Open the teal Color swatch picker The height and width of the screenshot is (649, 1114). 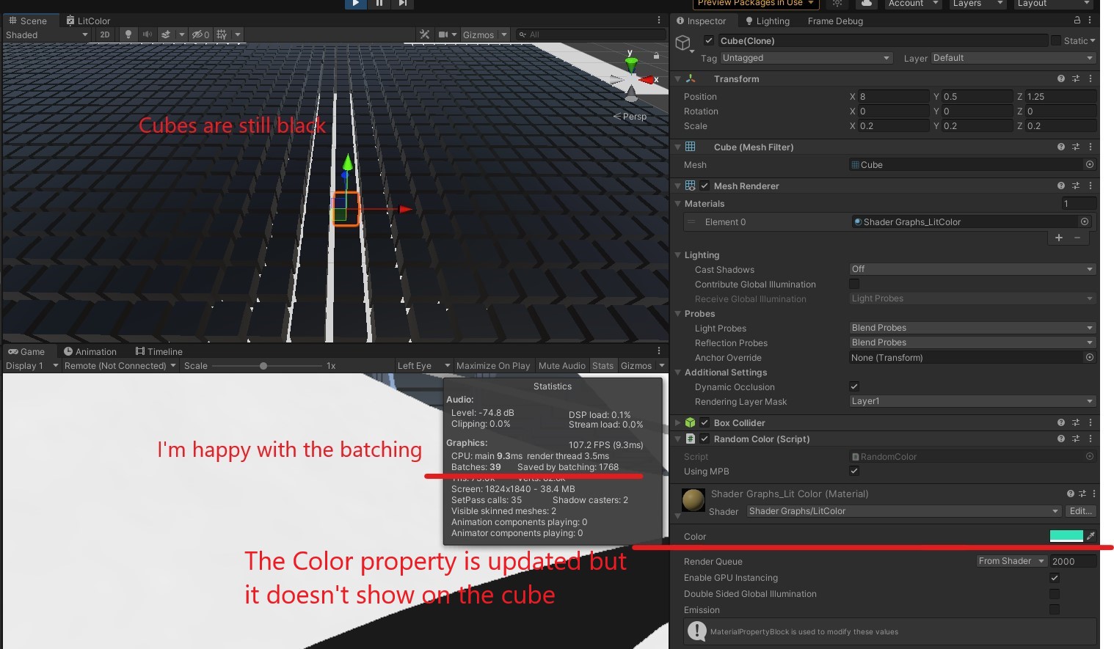(1066, 536)
